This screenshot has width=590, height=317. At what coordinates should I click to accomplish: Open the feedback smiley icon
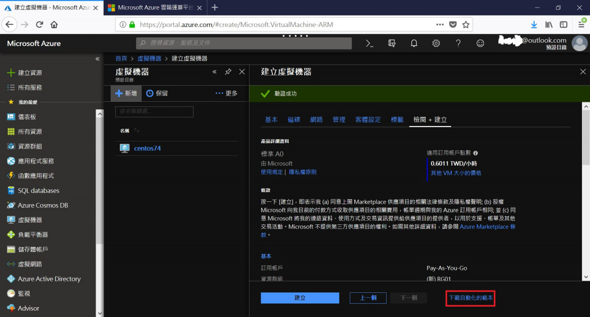[480, 44]
